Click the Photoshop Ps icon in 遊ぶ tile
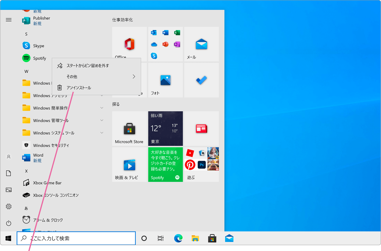 (202, 165)
